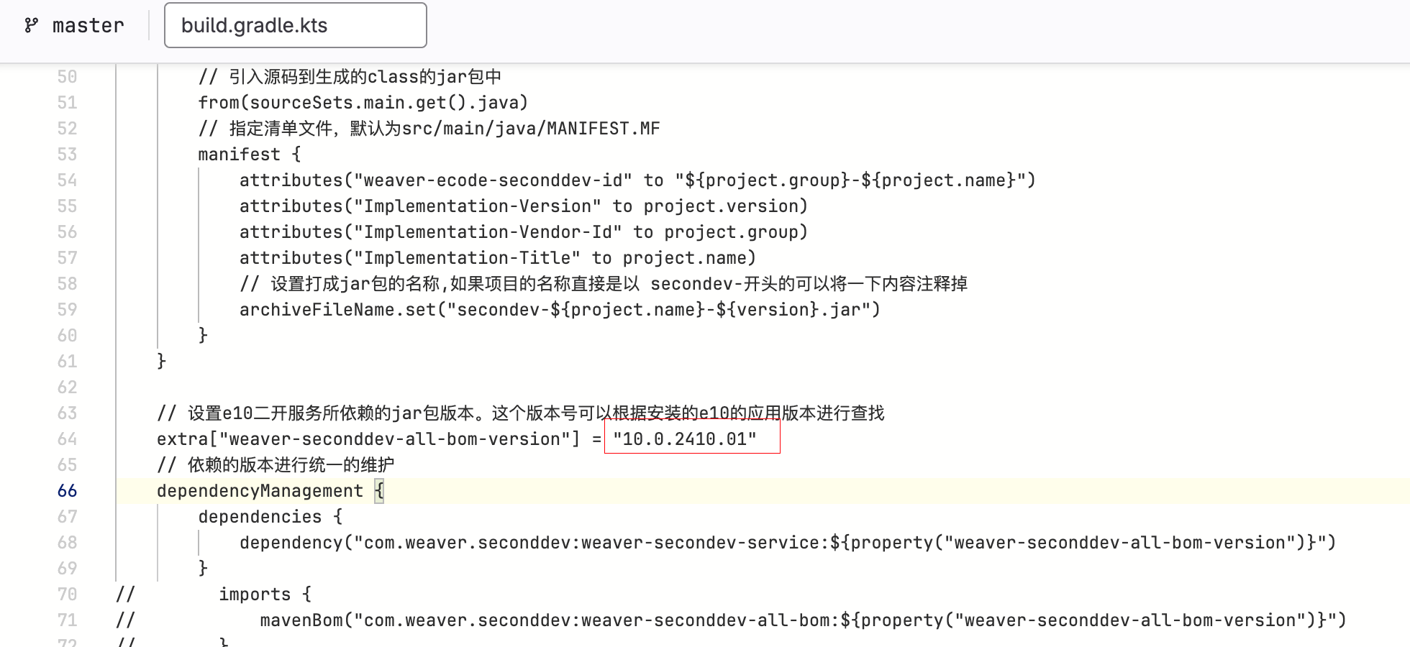Select line number 64 in gutter

pos(67,439)
